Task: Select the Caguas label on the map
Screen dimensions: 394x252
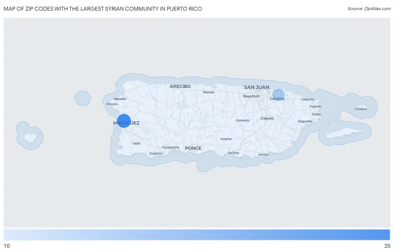Action: tap(267, 118)
